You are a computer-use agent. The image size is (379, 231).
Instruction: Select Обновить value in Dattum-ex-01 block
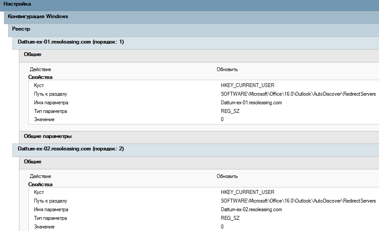point(227,69)
